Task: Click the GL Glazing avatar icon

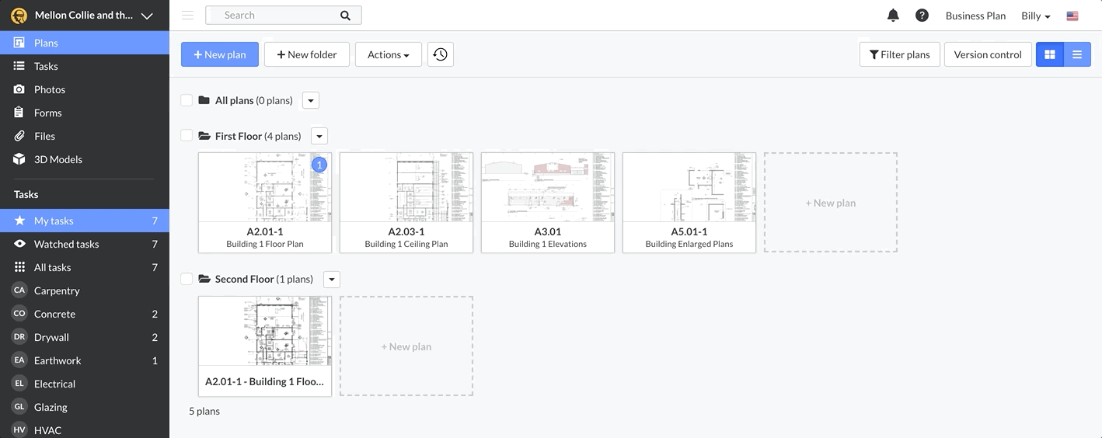Action: (x=19, y=406)
